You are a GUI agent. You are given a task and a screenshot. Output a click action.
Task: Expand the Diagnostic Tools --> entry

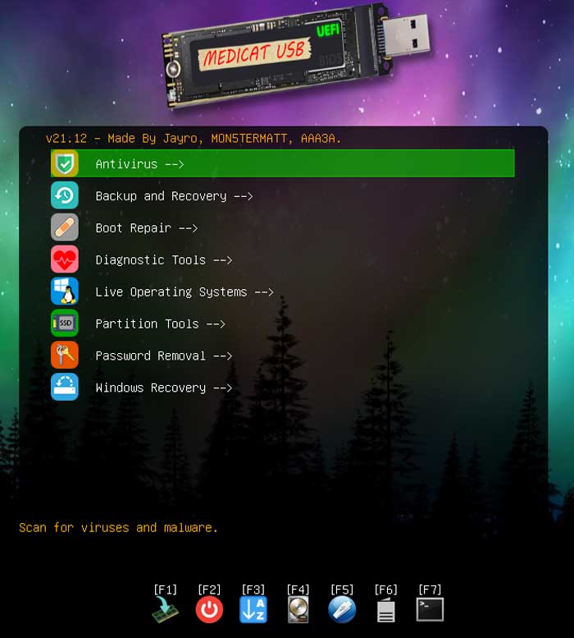(163, 260)
